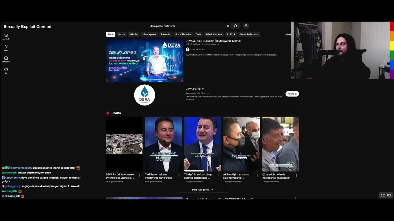Image resolution: width=394 pixels, height=221 pixels.
Task: Select the 4 - 20 dk chip
Action: 231,34
